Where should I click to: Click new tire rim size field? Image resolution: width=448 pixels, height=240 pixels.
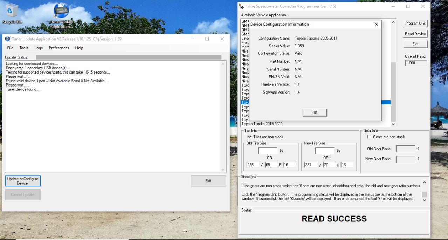coord(347,165)
